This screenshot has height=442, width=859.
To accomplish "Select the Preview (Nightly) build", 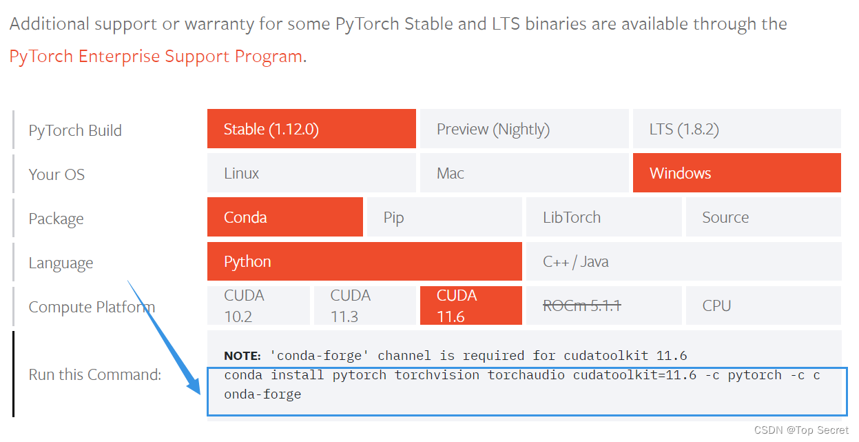I will tap(524, 128).
